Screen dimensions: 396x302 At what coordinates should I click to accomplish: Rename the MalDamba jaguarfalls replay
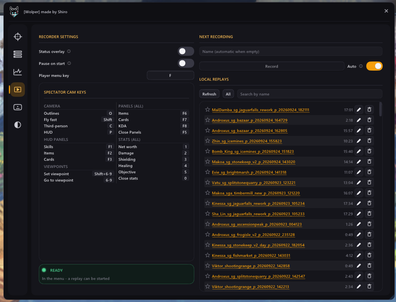click(359, 110)
